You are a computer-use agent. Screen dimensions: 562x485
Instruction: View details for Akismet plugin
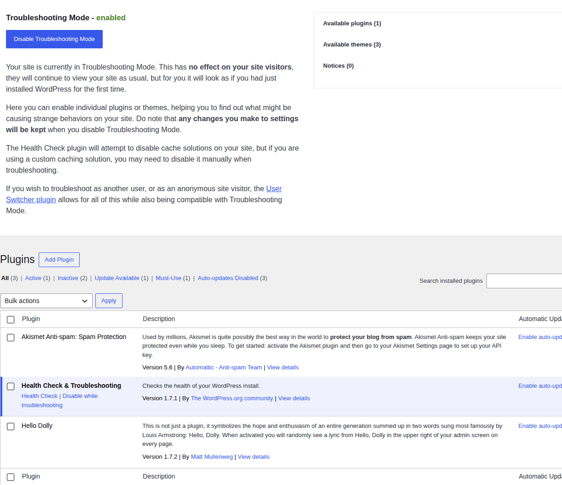pyautogui.click(x=283, y=368)
